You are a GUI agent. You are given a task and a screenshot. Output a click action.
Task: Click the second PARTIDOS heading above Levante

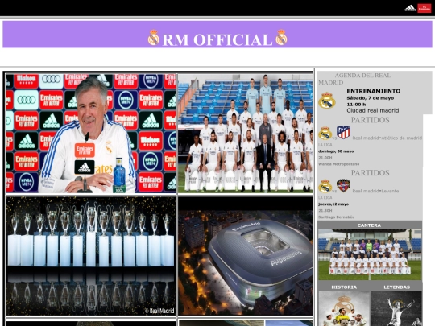[370, 173]
